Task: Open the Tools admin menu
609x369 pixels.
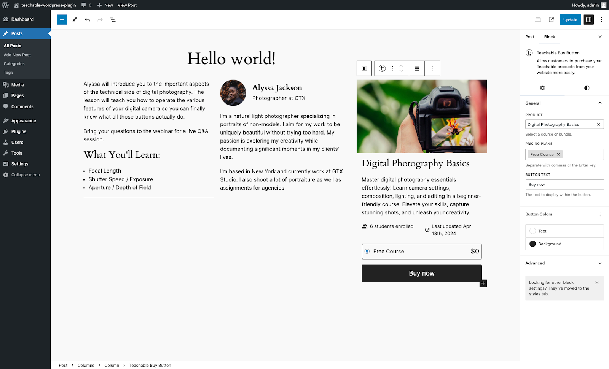Action: pos(25,153)
